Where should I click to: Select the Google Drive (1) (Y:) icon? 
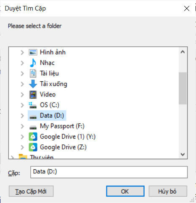[x=33, y=136]
